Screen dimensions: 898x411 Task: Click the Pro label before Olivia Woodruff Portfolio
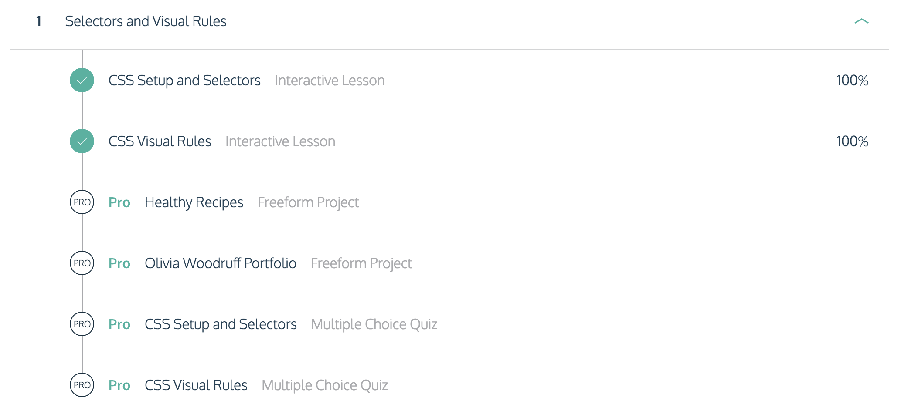[x=119, y=263]
